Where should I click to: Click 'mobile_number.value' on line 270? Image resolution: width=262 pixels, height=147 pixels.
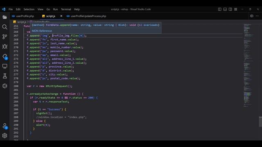(65, 47)
